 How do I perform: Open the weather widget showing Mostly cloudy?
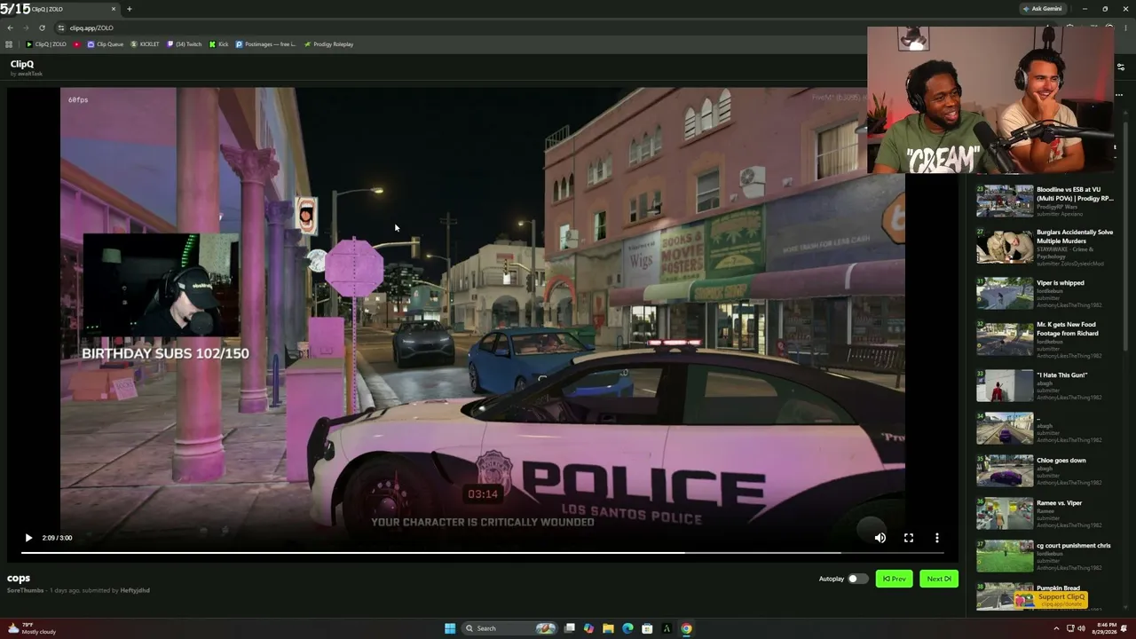tap(31, 628)
